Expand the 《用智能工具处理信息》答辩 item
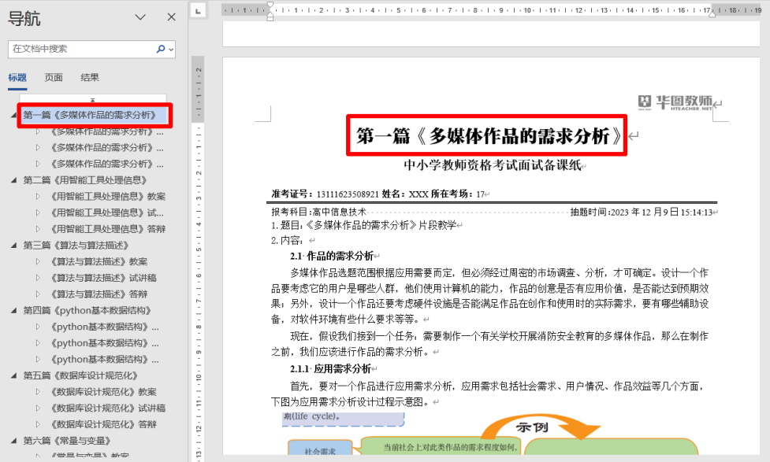Image resolution: width=770 pixels, height=462 pixels. click(37, 229)
